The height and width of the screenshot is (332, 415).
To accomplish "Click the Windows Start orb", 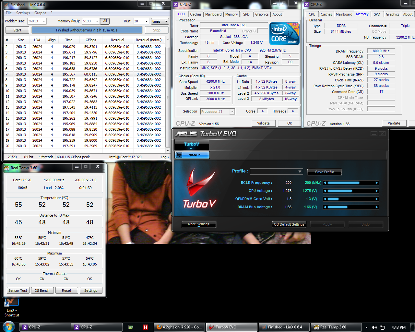I will pos(9,327).
